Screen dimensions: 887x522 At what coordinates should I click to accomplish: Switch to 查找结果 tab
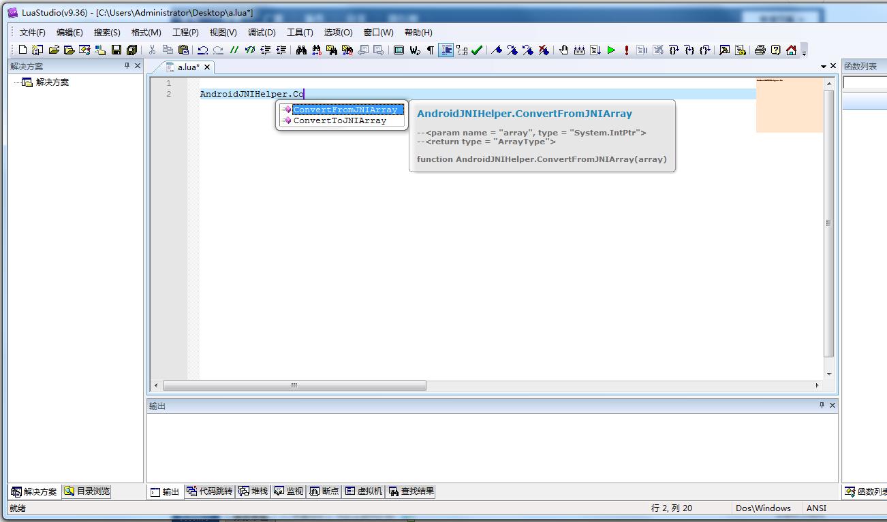tap(411, 491)
